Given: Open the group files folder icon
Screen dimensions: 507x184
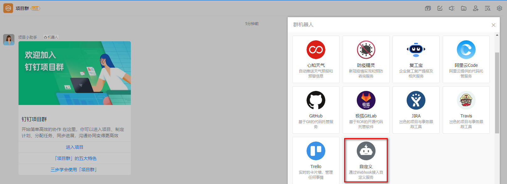Looking at the screenshot, I should pyautogui.click(x=464, y=8).
